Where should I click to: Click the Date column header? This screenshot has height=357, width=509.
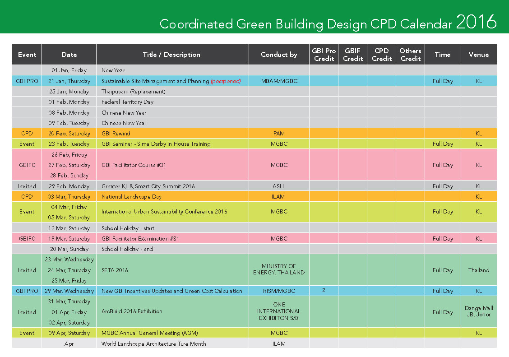(69, 55)
